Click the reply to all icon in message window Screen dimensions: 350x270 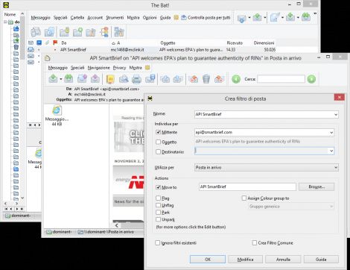[69, 79]
